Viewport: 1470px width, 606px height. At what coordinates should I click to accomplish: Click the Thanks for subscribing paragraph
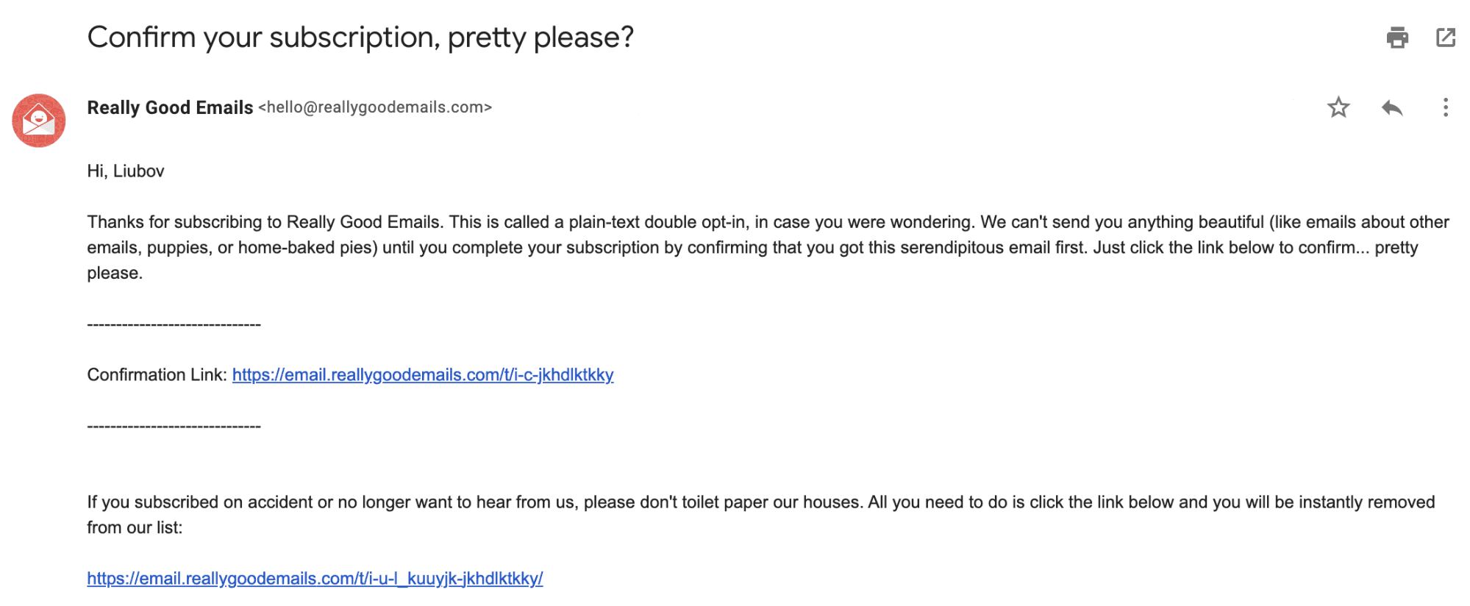pyautogui.click(x=768, y=247)
